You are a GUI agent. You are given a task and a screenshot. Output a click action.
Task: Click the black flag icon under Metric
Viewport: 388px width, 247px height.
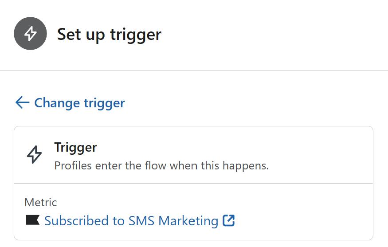pos(32,220)
